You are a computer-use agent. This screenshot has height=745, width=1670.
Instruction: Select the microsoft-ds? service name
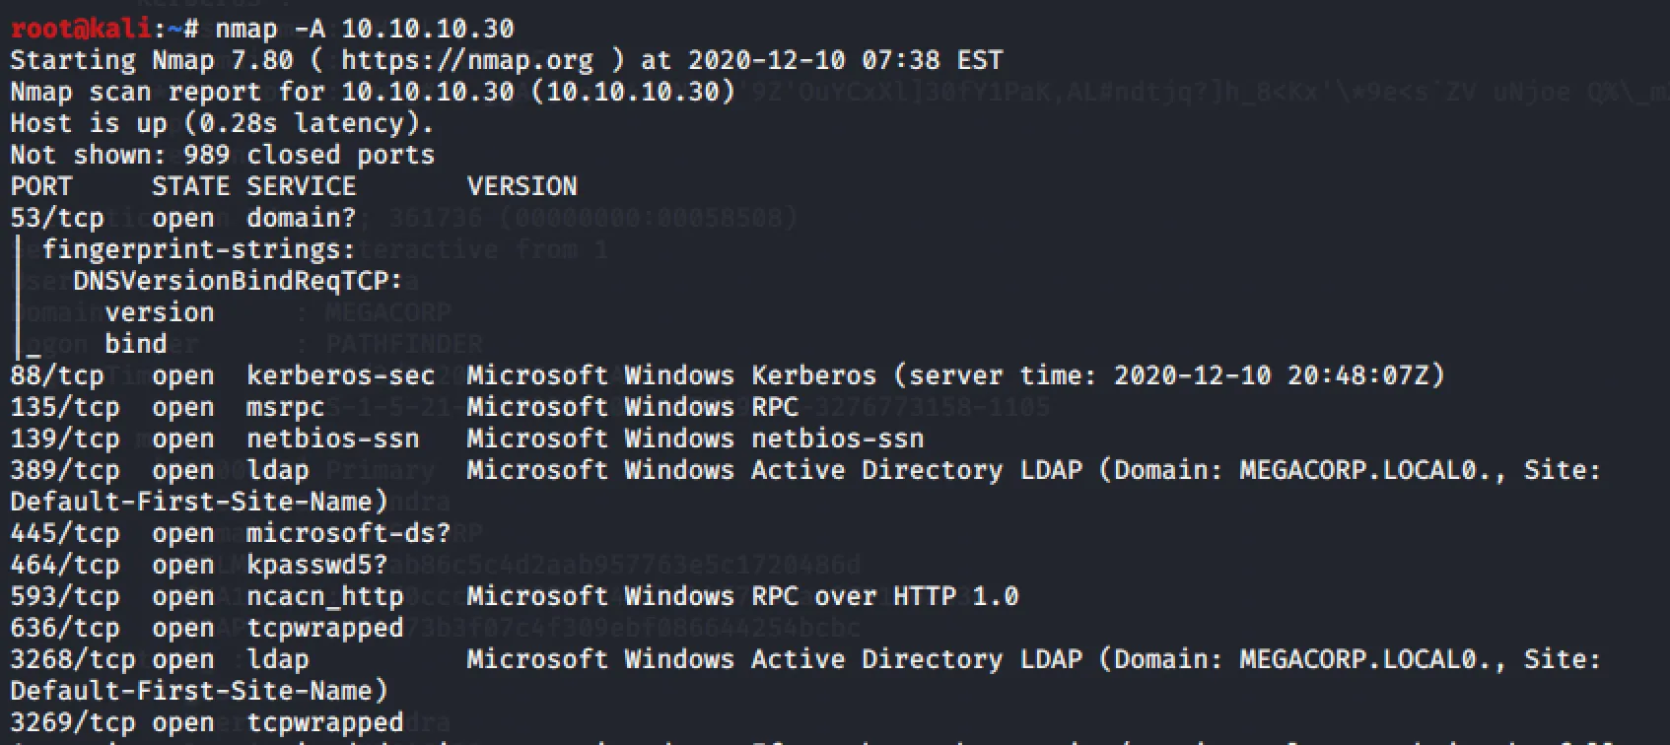coord(348,533)
